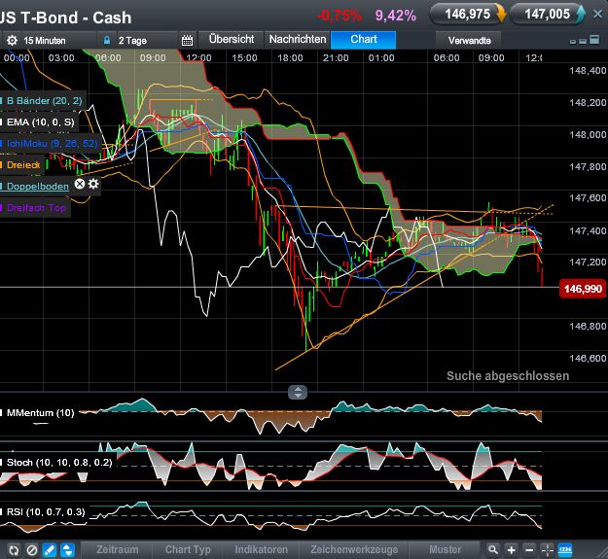
Task: Click the blue up-down arrows icon
Action: pos(67,550)
